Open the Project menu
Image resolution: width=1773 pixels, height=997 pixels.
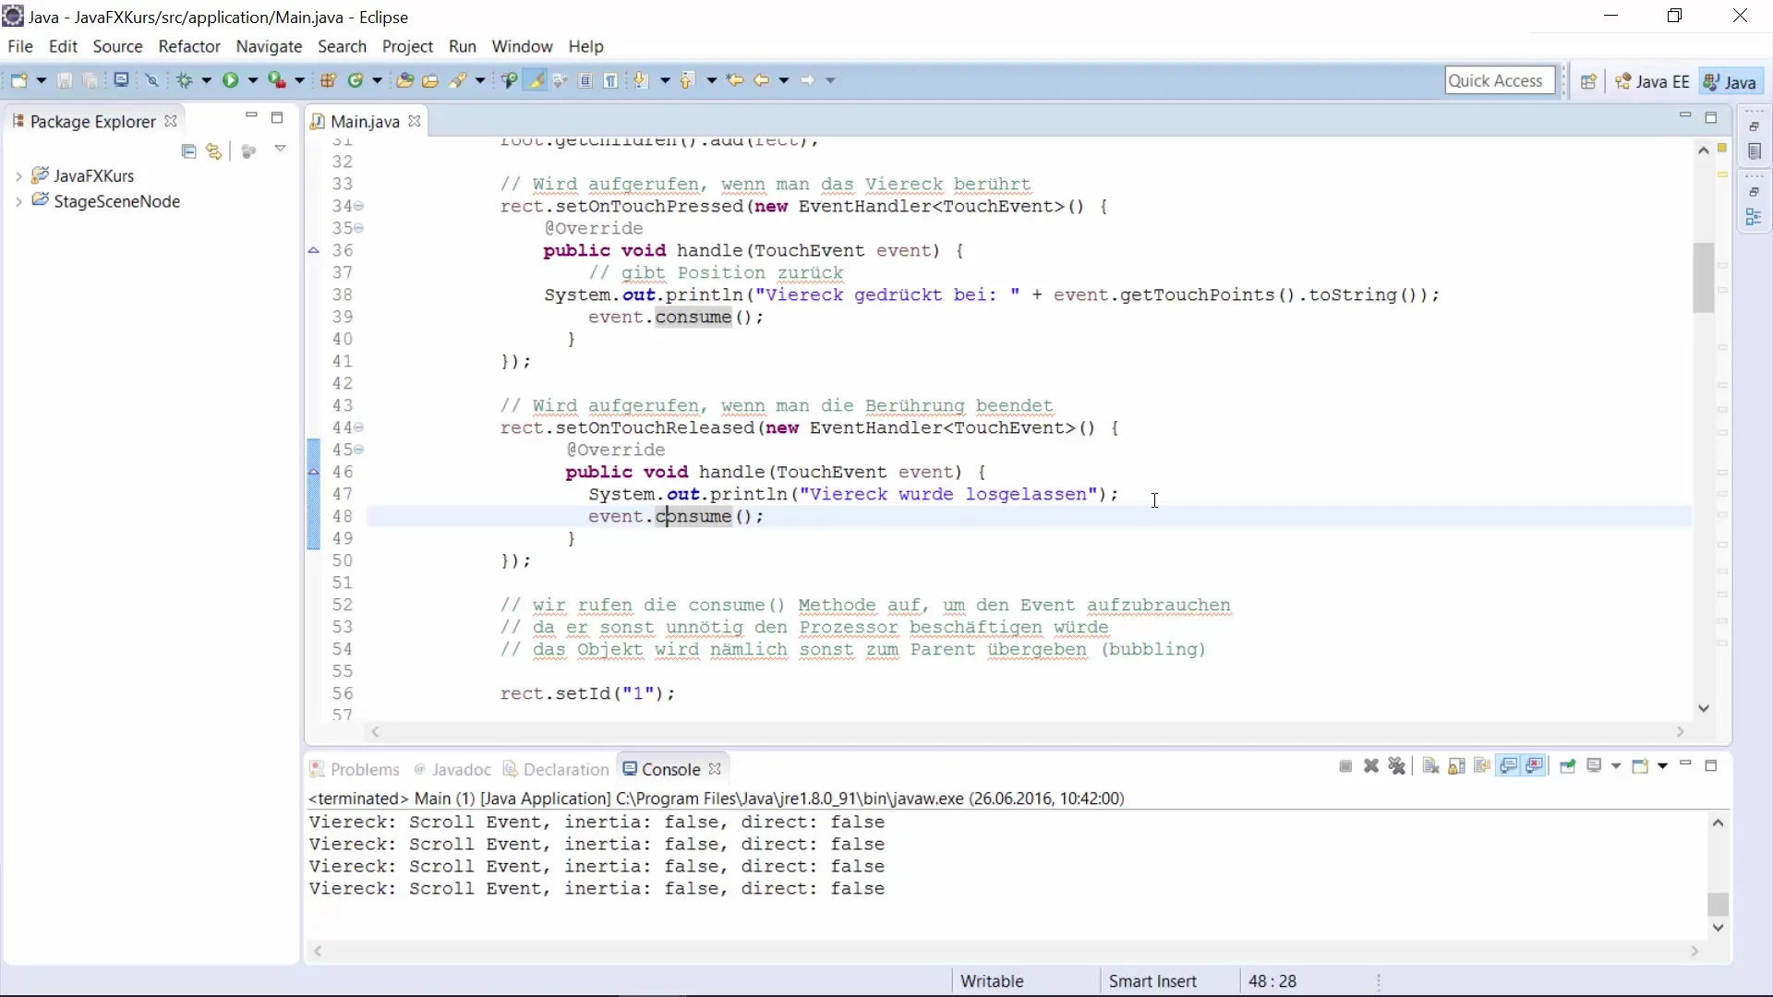(x=407, y=46)
